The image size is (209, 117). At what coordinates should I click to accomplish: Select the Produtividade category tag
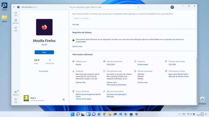[44, 71]
